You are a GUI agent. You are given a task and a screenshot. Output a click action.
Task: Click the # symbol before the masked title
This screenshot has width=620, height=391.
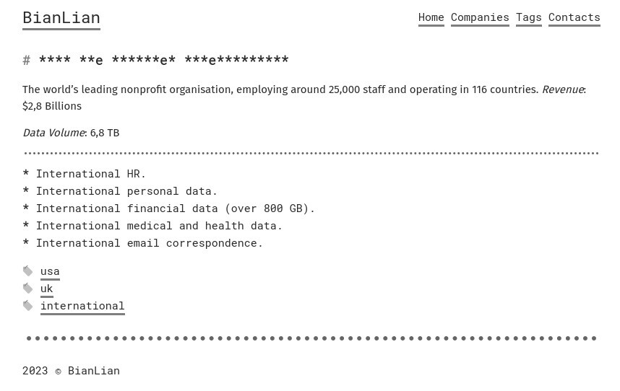click(x=26, y=60)
